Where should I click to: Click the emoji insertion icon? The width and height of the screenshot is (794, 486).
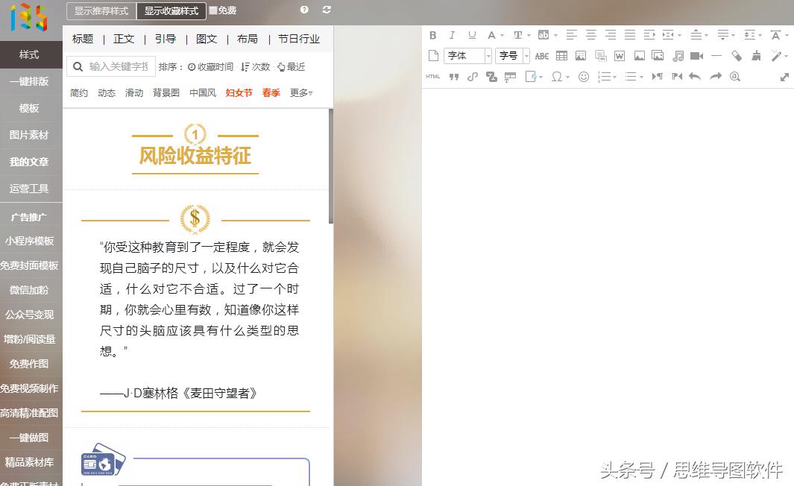coord(583,77)
